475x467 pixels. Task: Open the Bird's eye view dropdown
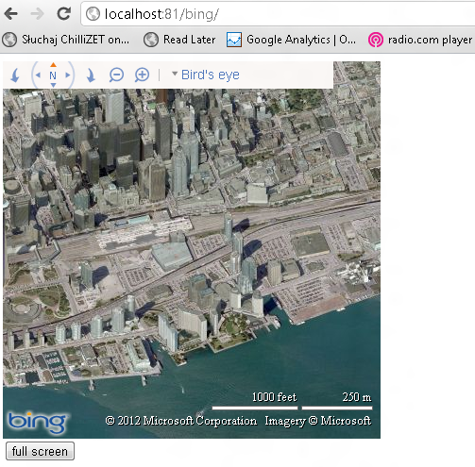pyautogui.click(x=206, y=75)
